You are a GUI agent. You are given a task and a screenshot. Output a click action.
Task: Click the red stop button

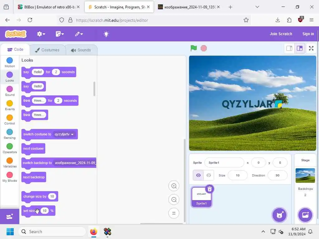point(204,48)
